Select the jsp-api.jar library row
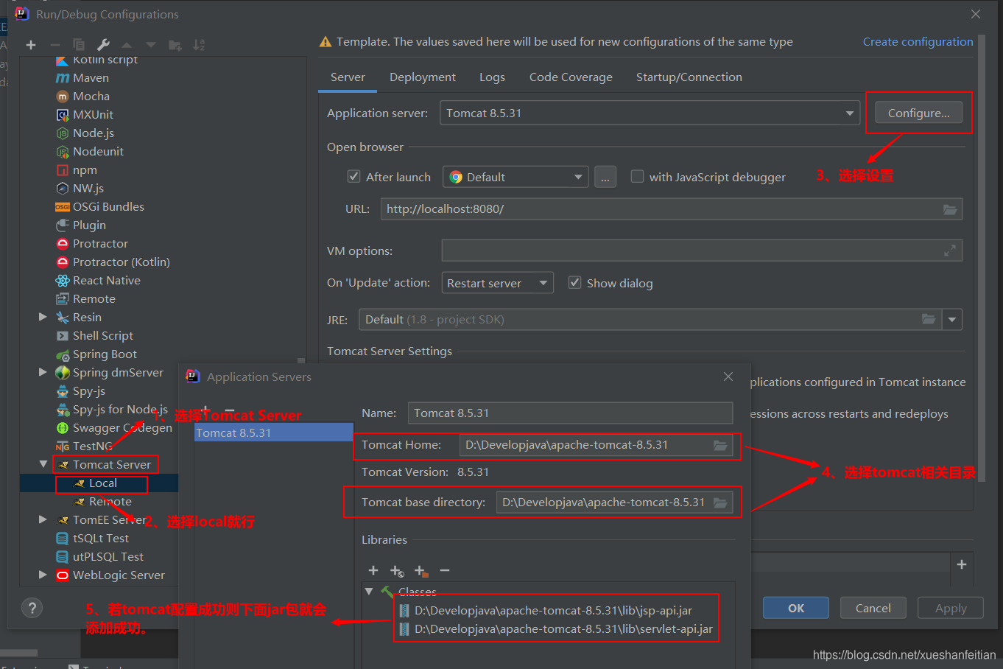Image resolution: width=1003 pixels, height=669 pixels. [x=553, y=611]
